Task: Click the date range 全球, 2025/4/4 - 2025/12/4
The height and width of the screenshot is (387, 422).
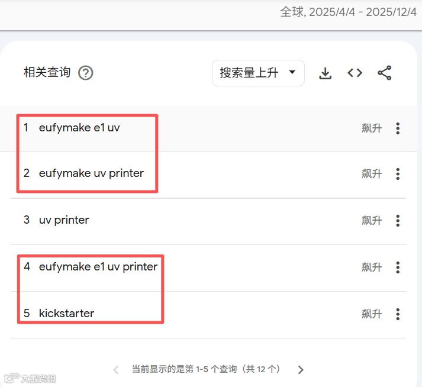Action: click(348, 12)
